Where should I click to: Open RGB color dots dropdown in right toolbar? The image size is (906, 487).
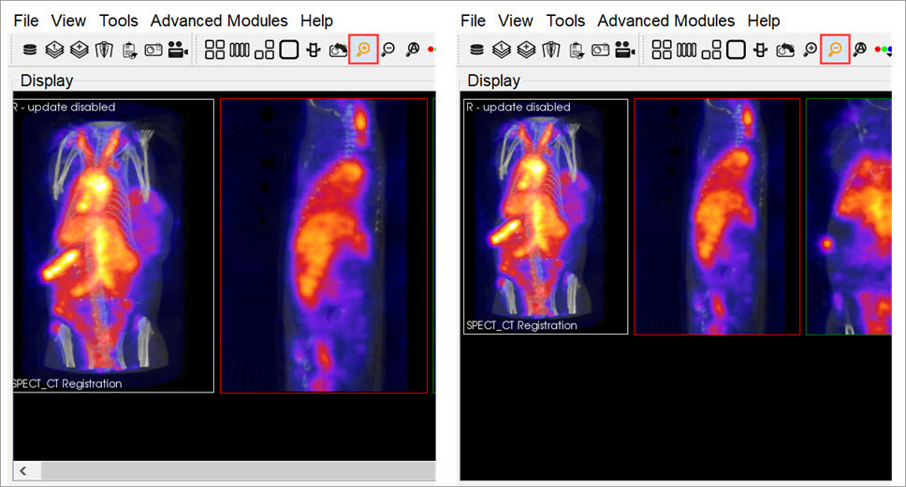point(883,50)
